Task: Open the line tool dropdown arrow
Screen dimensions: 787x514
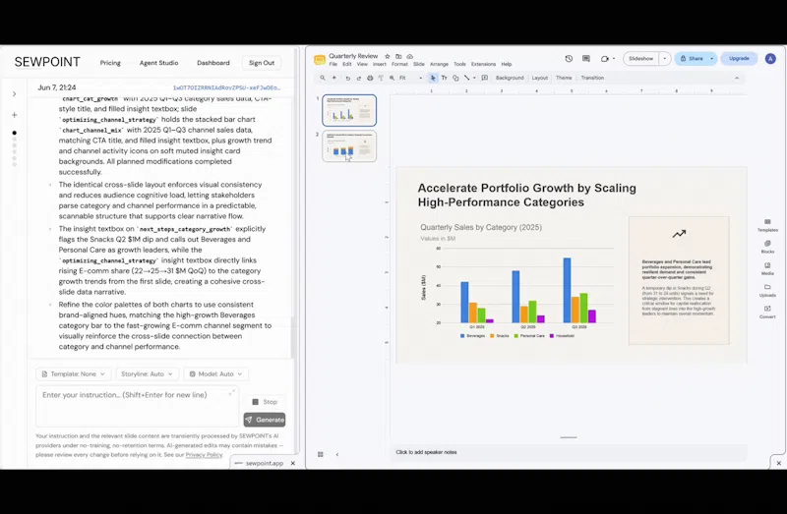Action: pyautogui.click(x=474, y=78)
